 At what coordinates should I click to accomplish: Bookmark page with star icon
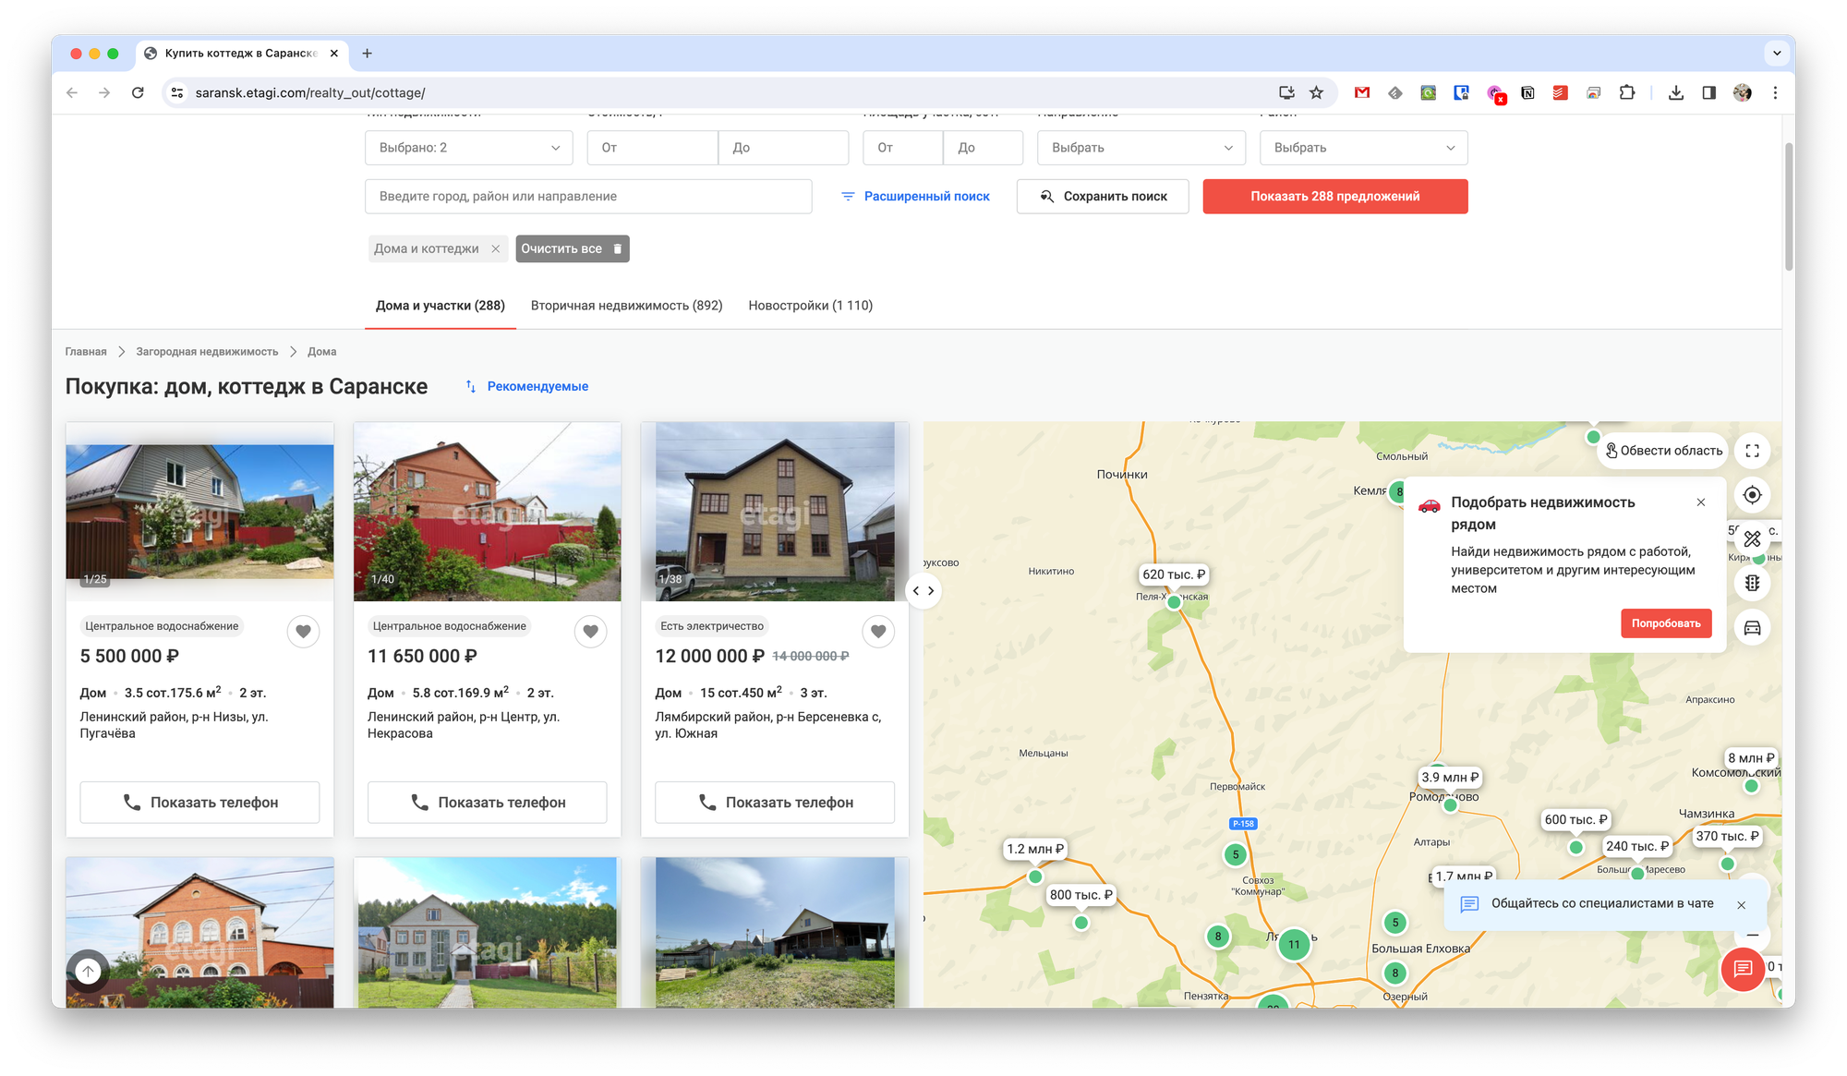pyautogui.click(x=1316, y=92)
